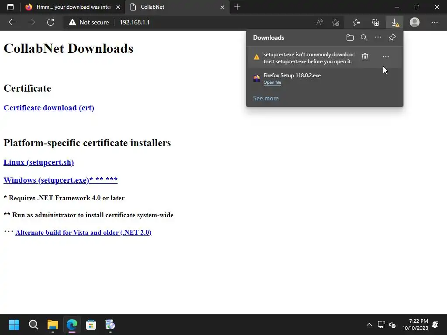This screenshot has height=335, width=447.
Task: Open Downloads panel more options
Action: coord(378,38)
